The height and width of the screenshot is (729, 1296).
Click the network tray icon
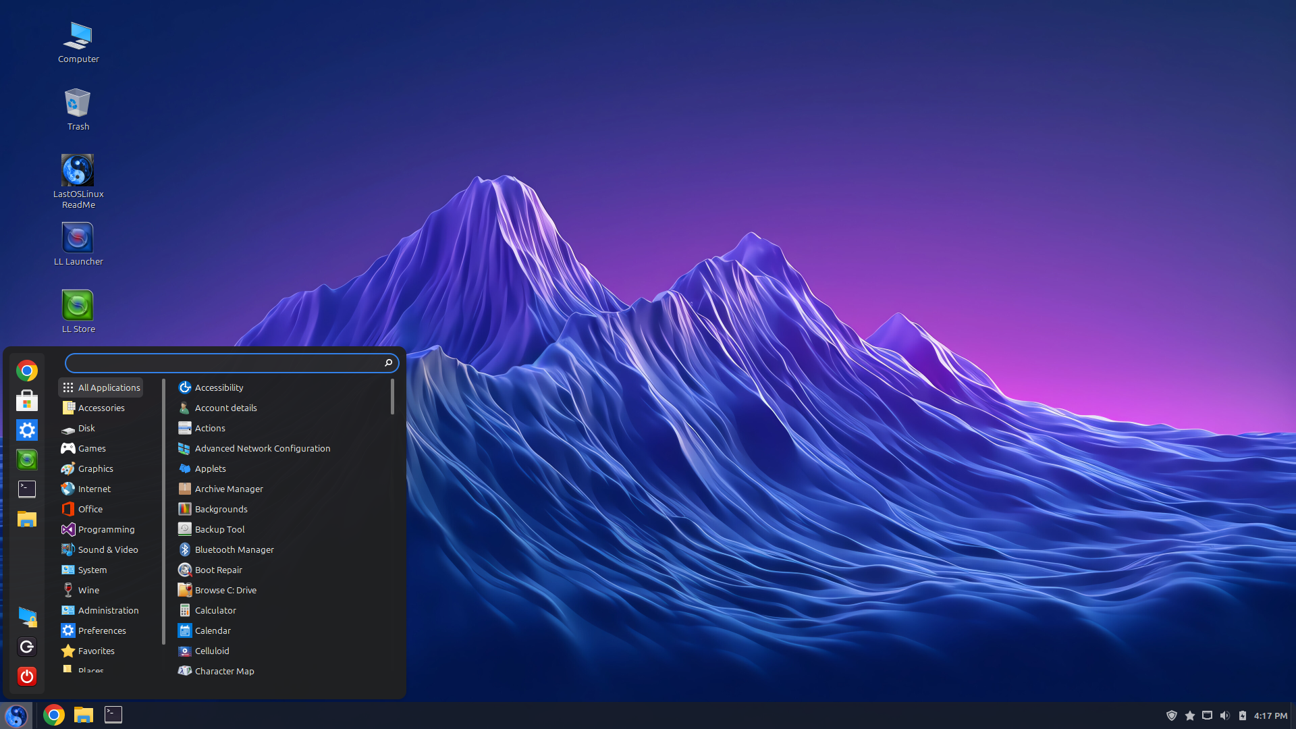[x=1207, y=715]
